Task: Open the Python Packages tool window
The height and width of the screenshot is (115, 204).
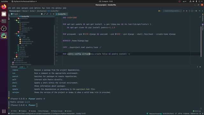Action: (43, 111)
